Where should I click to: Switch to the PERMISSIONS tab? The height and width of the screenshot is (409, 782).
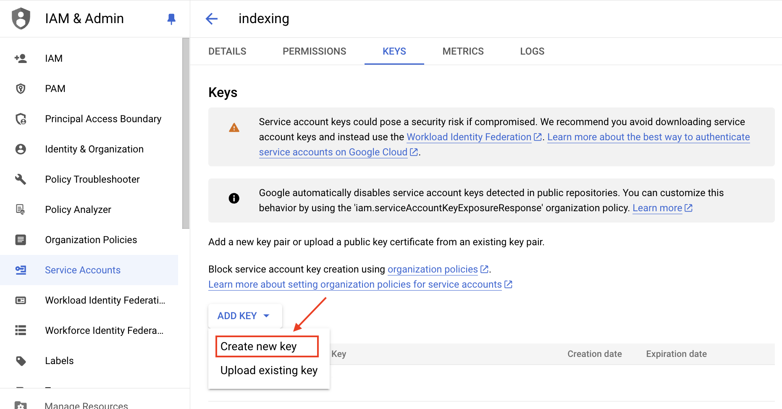pos(314,51)
